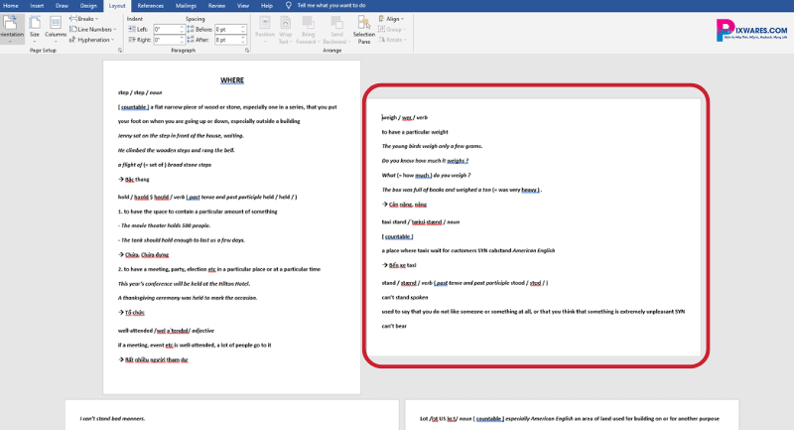
Task: Open the Orientation options
Action: (x=10, y=30)
